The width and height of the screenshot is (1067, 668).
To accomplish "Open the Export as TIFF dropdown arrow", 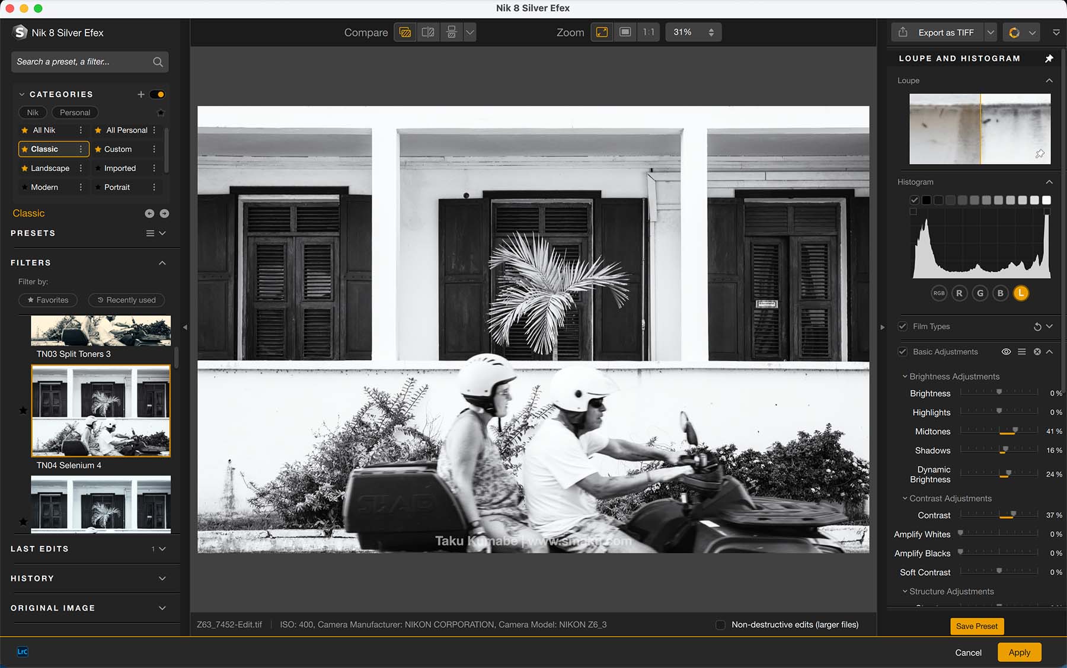I will pos(991,33).
